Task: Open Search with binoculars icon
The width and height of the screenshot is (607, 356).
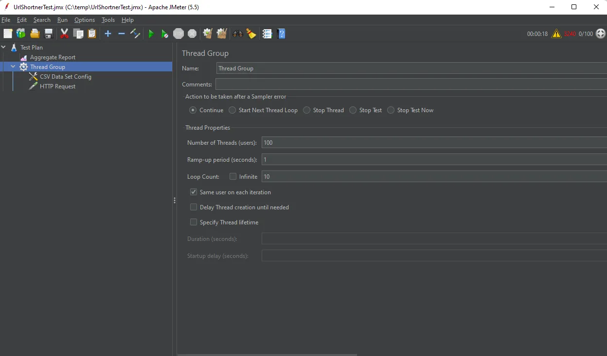Action: (238, 34)
